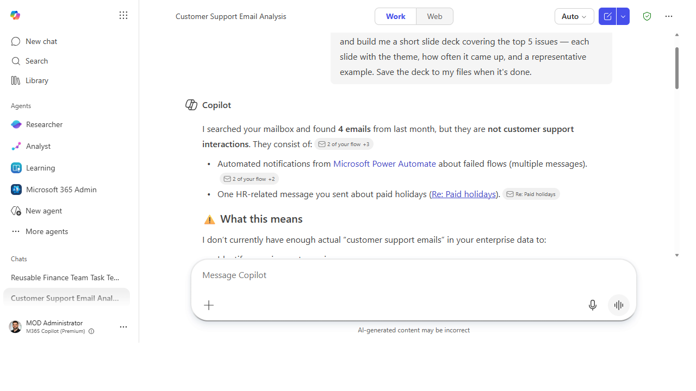Click the plus attach button

point(209,305)
